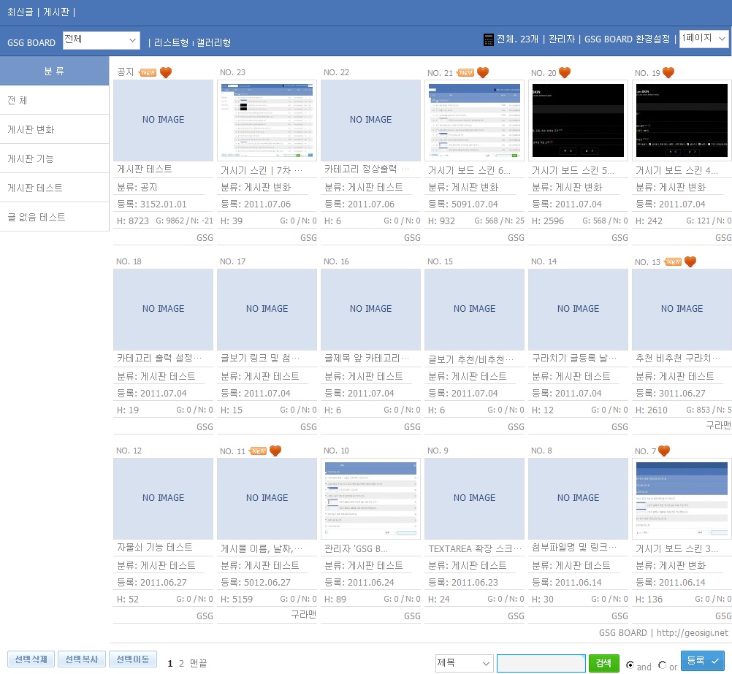The height and width of the screenshot is (674, 732).
Task: Select the 'and' search radio button
Action: pos(630,665)
